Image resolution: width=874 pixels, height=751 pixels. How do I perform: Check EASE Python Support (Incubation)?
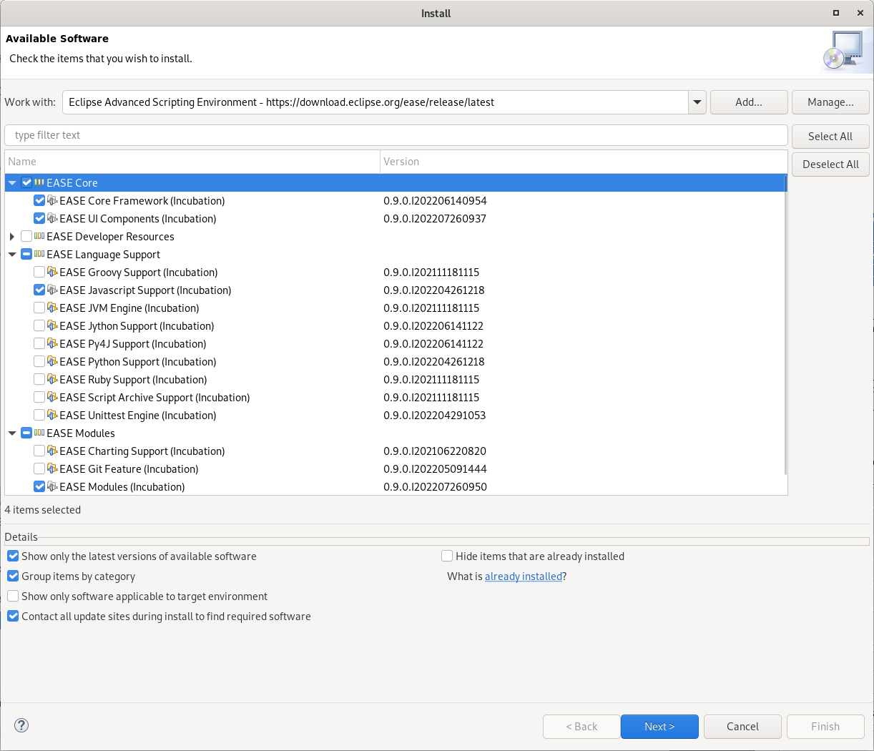tap(39, 361)
